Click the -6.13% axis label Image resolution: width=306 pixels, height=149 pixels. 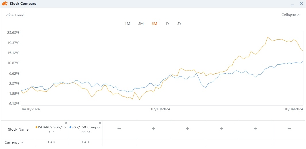click(x=14, y=104)
